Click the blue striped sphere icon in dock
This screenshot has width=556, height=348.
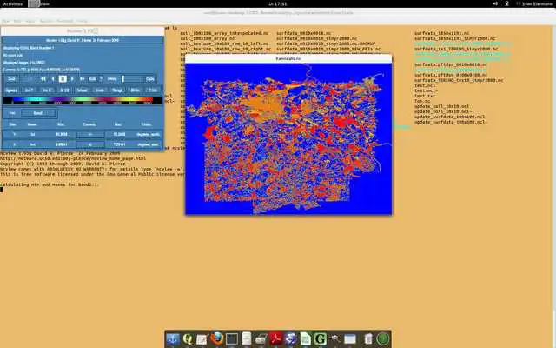[x=290, y=338]
